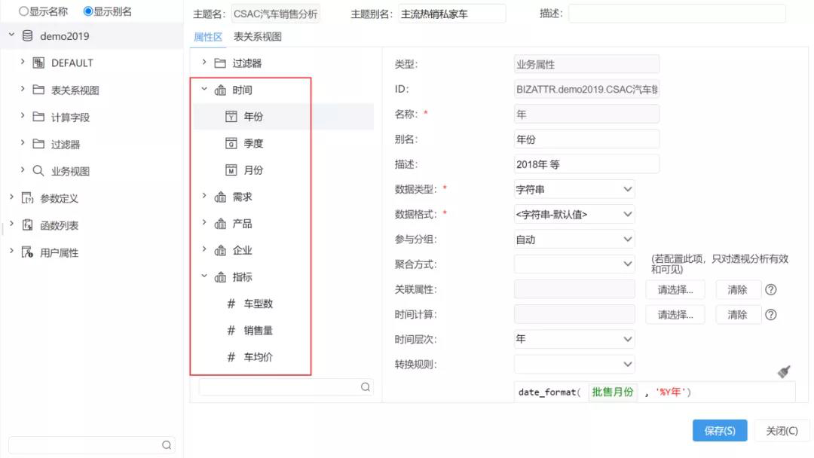Click 清除 button for 时间计算

tap(738, 314)
